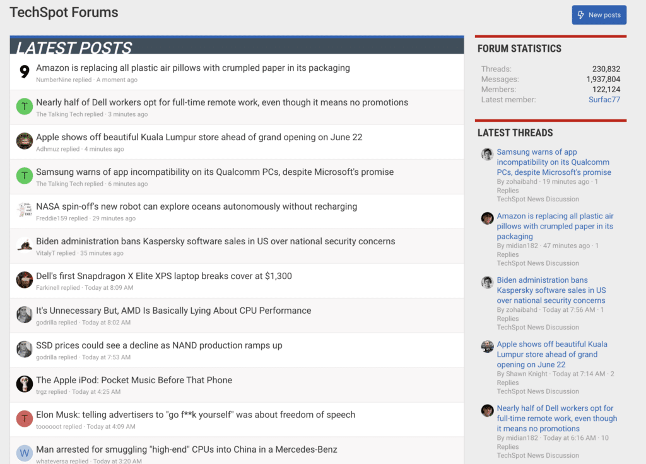The height and width of the screenshot is (464, 646).
Task: Open the Elon Musk free speech thread
Action: tap(196, 414)
